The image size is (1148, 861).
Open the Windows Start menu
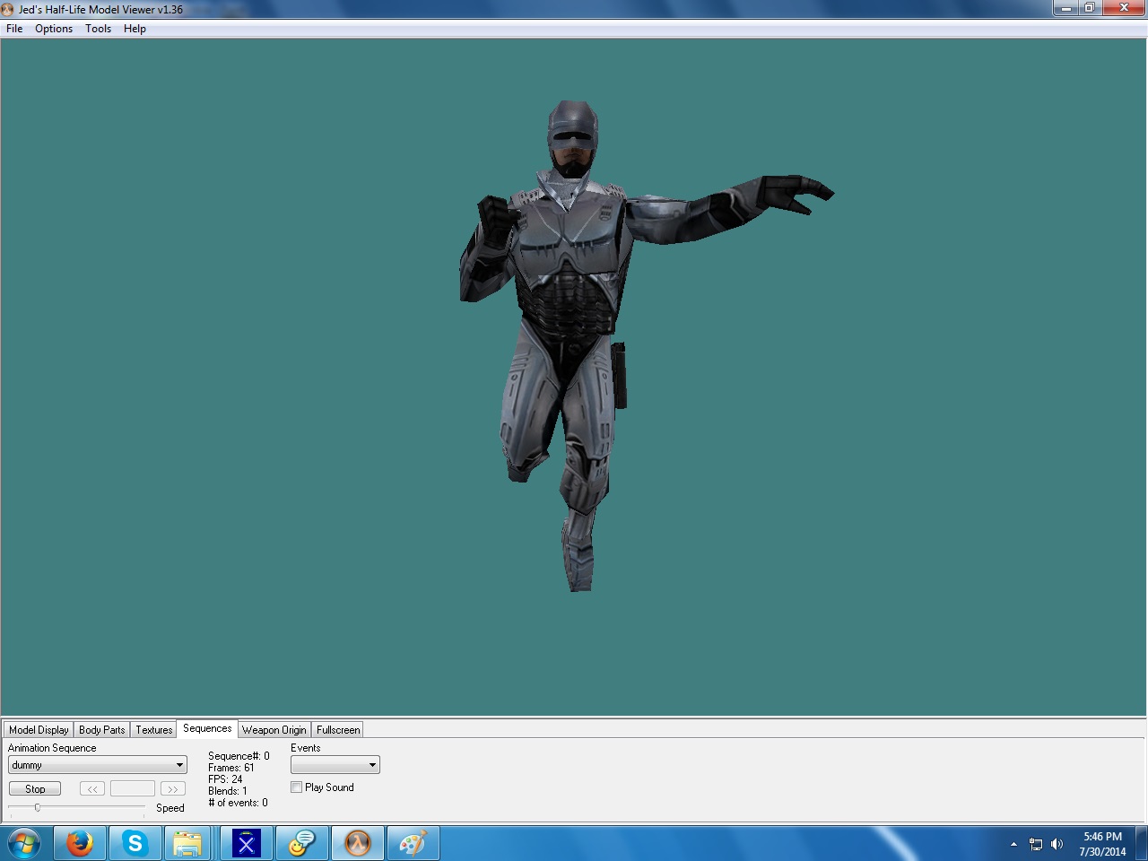[24, 844]
